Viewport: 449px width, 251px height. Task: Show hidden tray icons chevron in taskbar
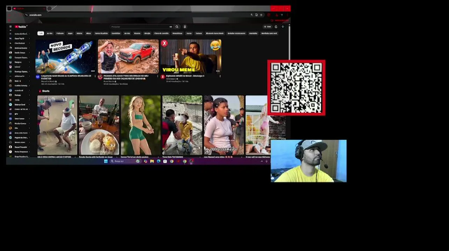[262, 161]
